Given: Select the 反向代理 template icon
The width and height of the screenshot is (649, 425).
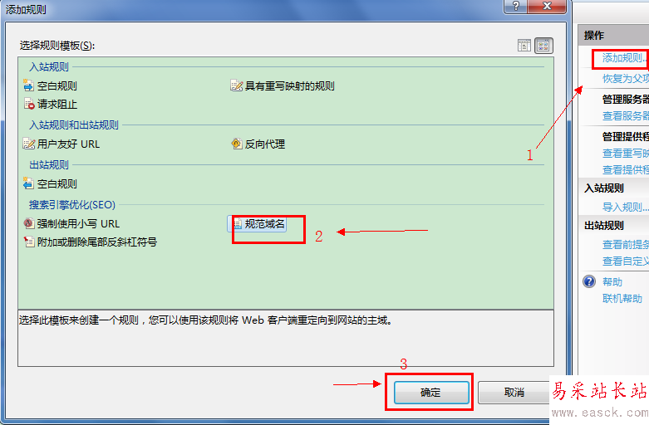Looking at the screenshot, I should click(x=236, y=144).
